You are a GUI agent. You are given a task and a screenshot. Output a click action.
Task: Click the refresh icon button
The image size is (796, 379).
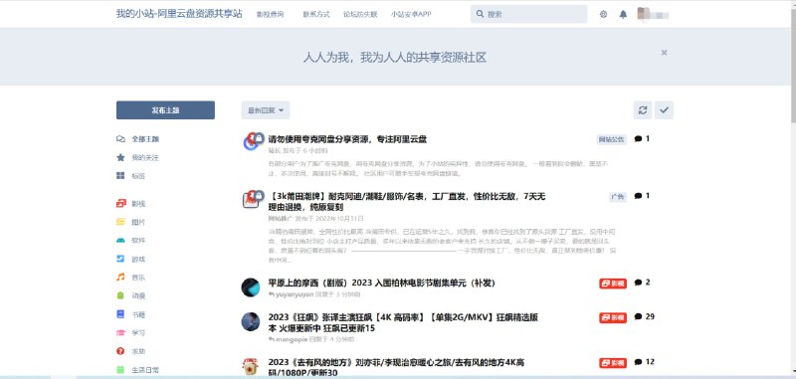[x=643, y=110]
